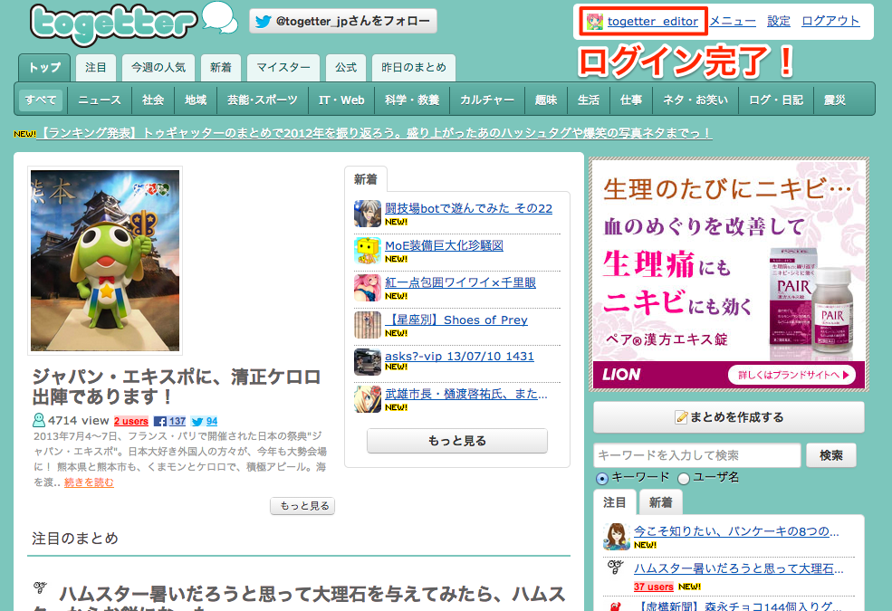Click the 2 users bookmark link
Image resolution: width=892 pixels, height=611 pixels.
(x=130, y=421)
